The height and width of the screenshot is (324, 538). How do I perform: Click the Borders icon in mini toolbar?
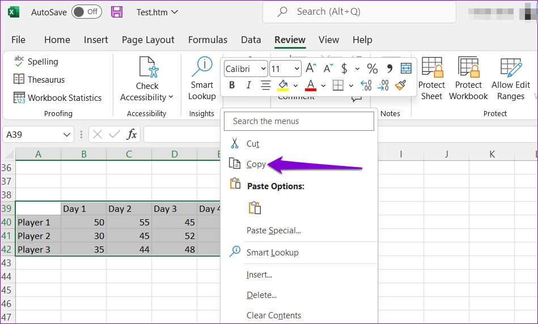[x=338, y=85]
